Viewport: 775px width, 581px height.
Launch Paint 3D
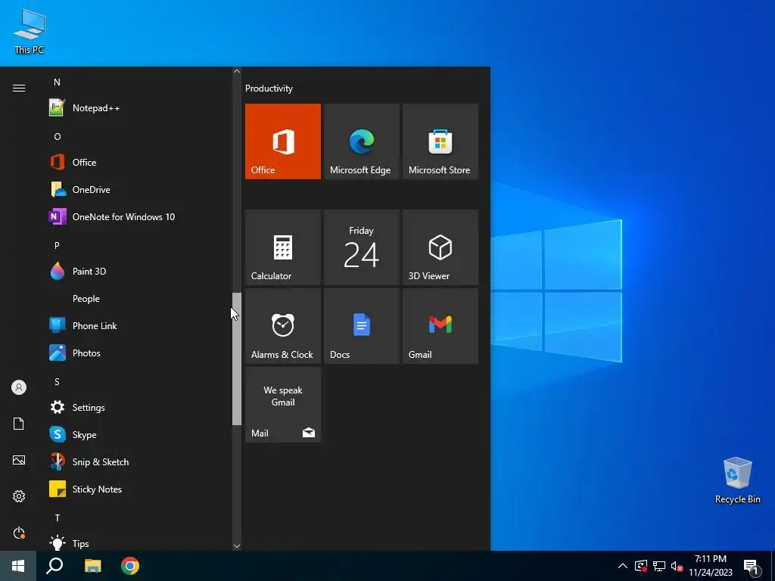click(x=139, y=272)
